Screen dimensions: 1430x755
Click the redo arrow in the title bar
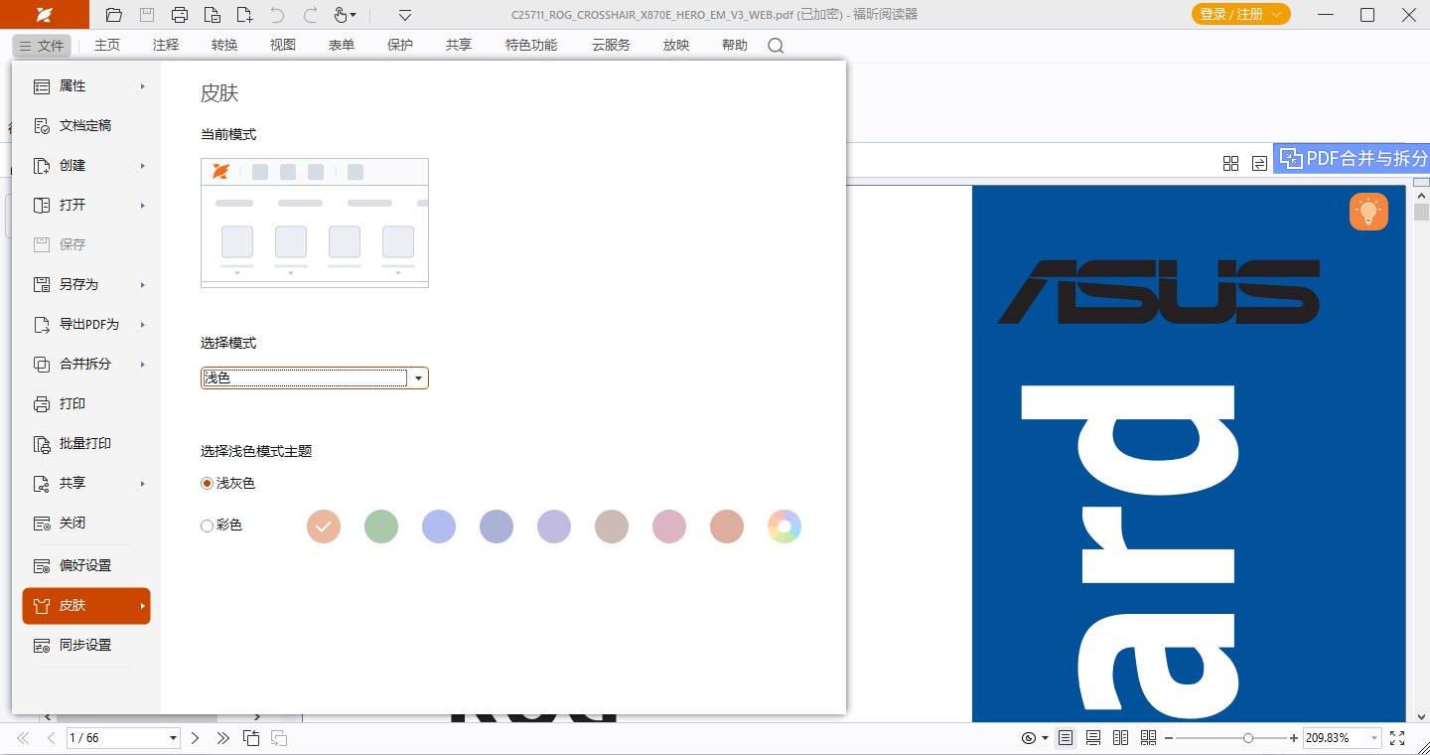310,15
